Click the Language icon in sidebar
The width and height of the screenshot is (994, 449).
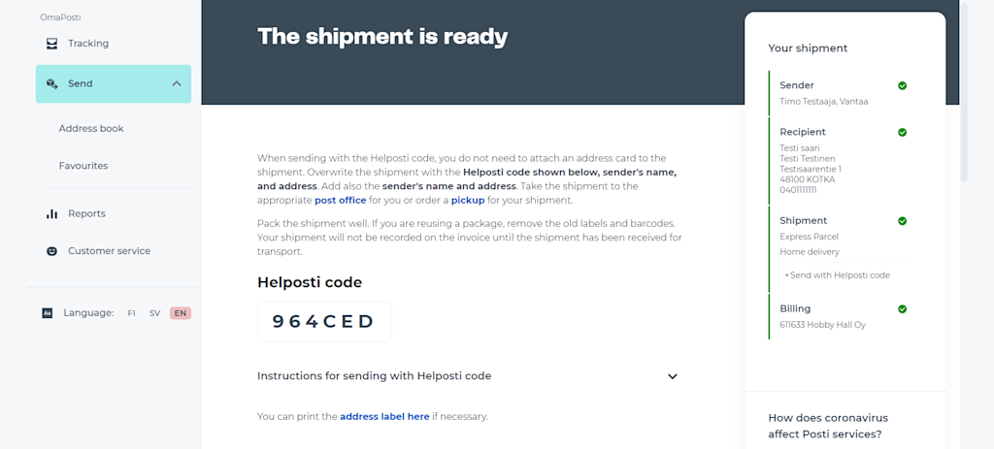(47, 313)
